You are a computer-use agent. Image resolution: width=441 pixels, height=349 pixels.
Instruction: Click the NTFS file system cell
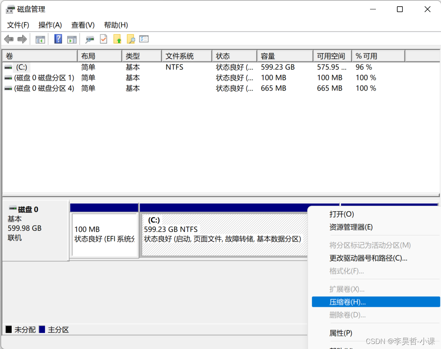(174, 67)
